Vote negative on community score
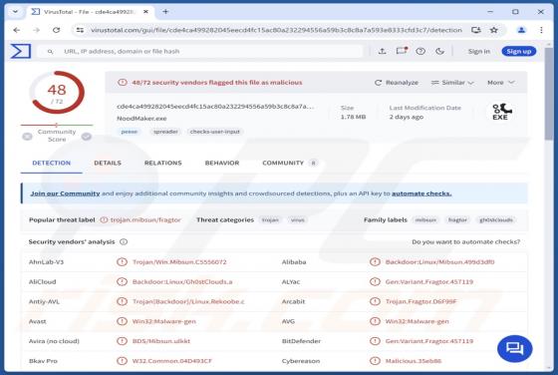The width and height of the screenshot is (558, 375). 28,137
